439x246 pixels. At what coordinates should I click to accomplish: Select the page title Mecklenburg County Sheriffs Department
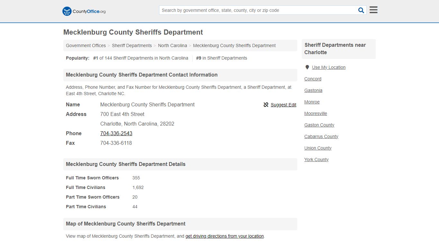133,32
